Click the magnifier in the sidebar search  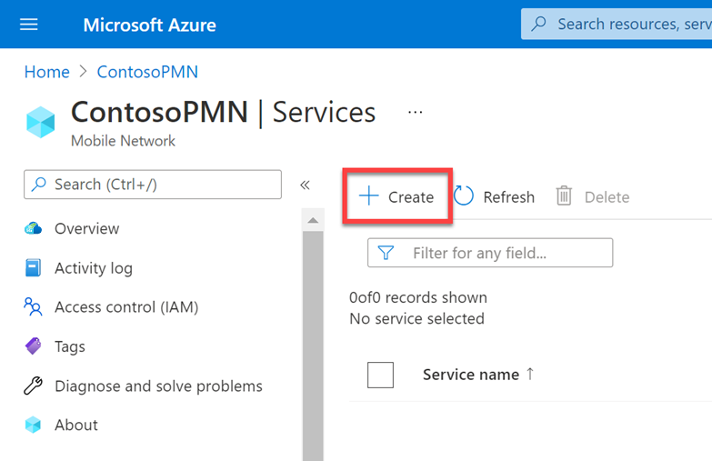pos(38,184)
